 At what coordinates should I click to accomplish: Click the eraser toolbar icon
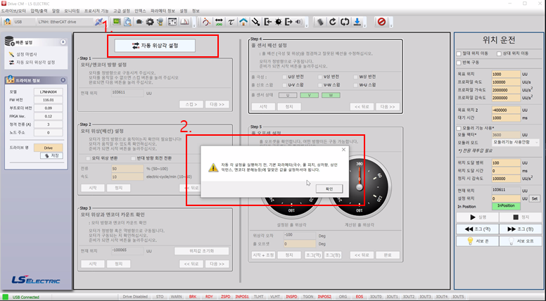tap(320, 22)
